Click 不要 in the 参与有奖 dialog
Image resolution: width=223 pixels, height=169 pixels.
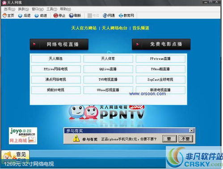point(185,139)
